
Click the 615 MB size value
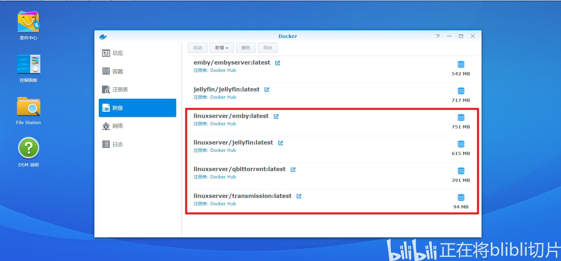[x=461, y=154]
